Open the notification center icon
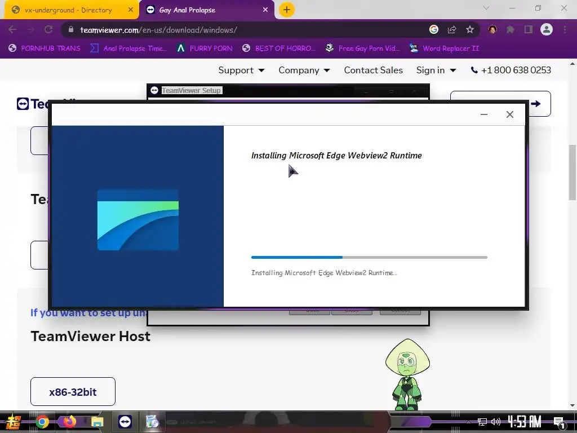The height and width of the screenshot is (433, 577). [559, 423]
